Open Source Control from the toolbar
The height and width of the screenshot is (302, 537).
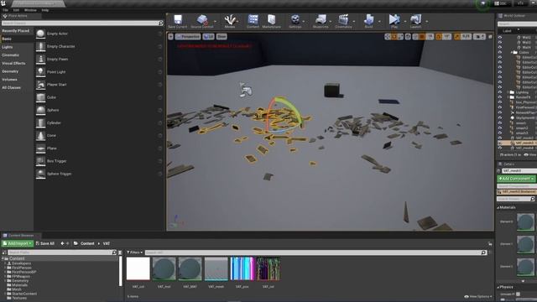coord(202,19)
